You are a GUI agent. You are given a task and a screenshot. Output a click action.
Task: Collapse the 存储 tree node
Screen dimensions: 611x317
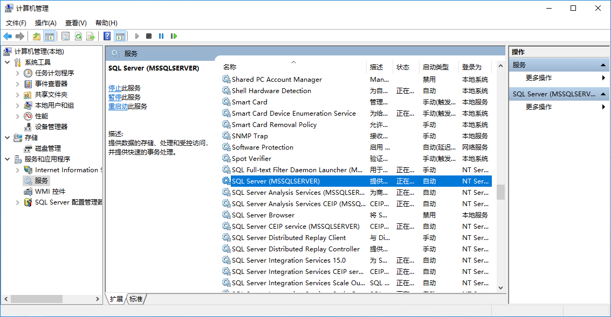pos(8,138)
